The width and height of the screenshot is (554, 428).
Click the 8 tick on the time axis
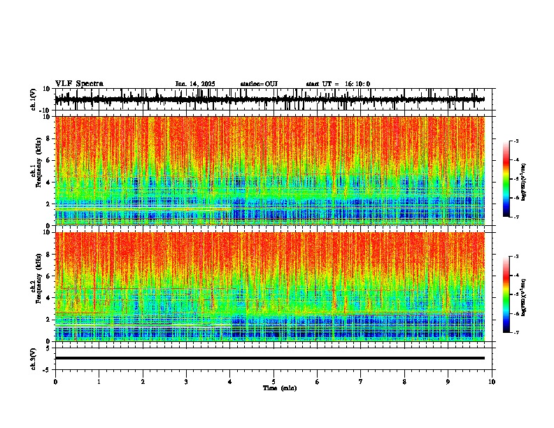[x=404, y=382]
